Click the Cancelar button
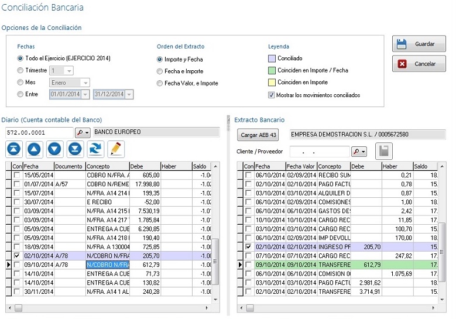456x319 pixels. [419, 64]
